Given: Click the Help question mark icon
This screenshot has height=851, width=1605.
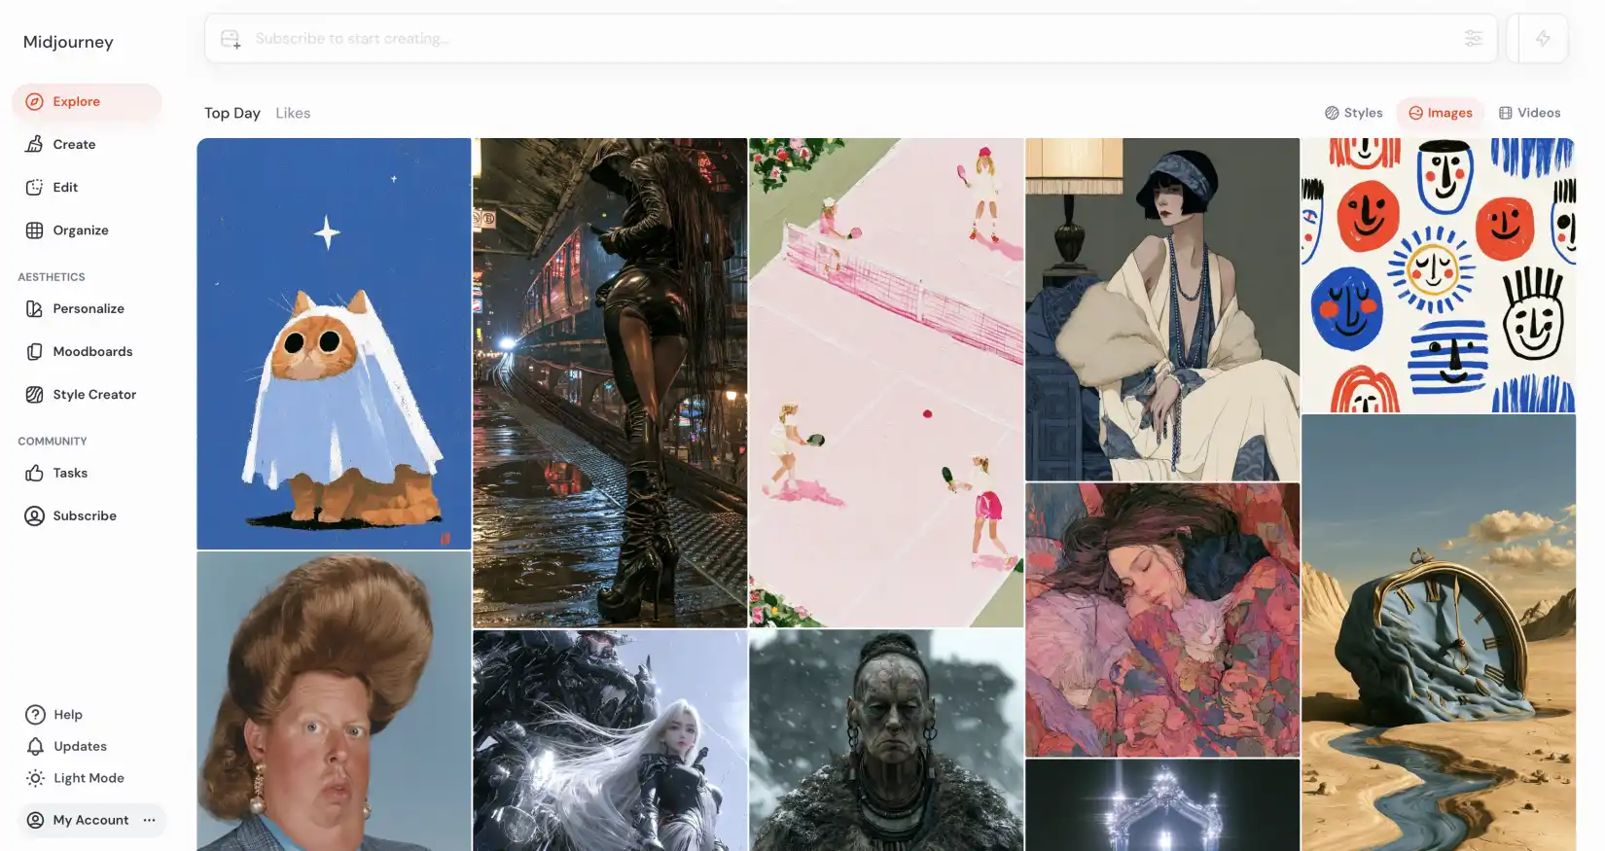Looking at the screenshot, I should click(x=35, y=715).
